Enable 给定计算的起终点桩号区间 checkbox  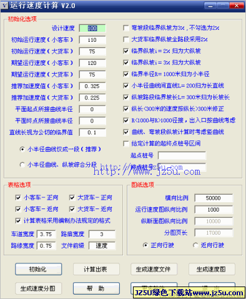pos(126,144)
